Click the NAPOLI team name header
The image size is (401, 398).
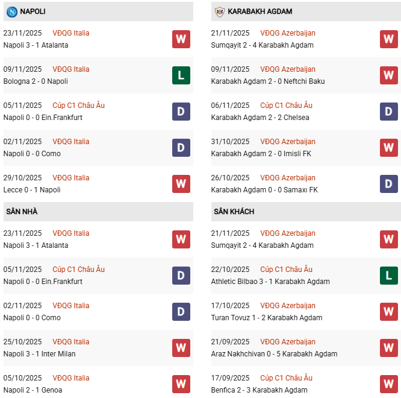33,11
